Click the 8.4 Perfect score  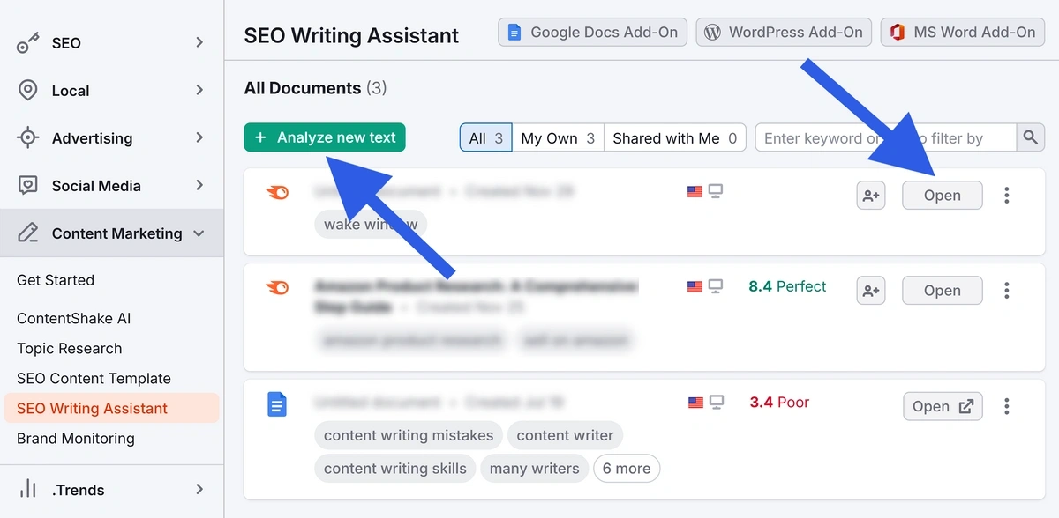(787, 286)
